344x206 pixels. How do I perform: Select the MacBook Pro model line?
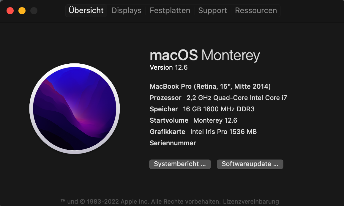coord(210,87)
